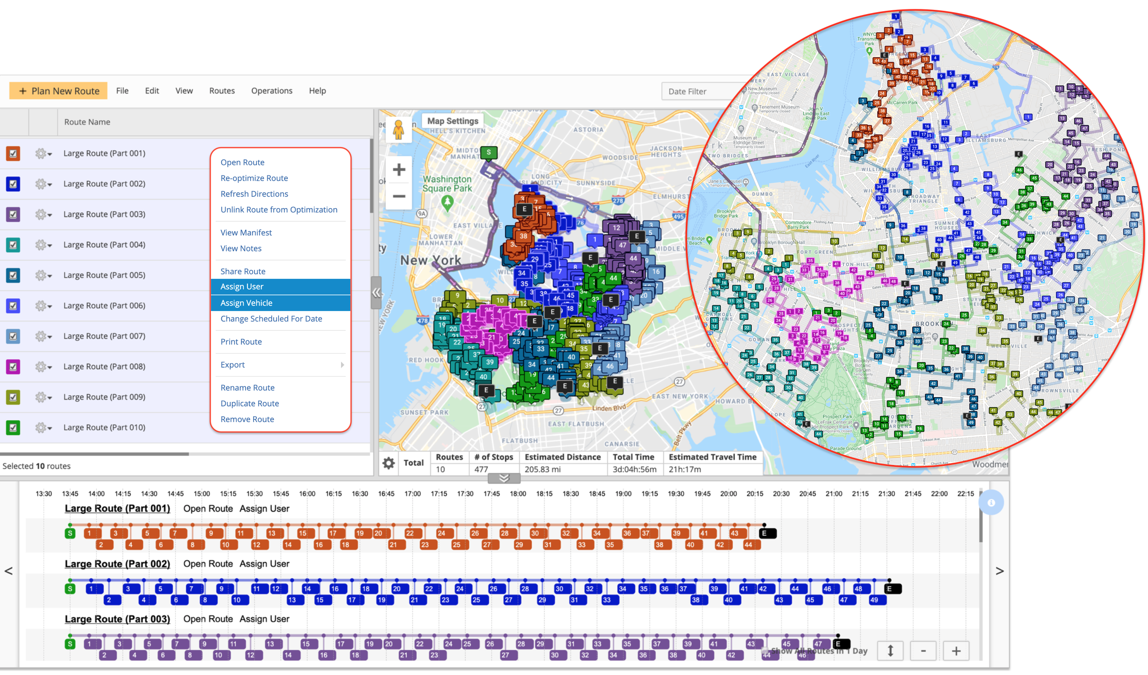This screenshot has height=675, width=1148.
Task: Click Open Route link for Part 002
Action: [x=208, y=564]
